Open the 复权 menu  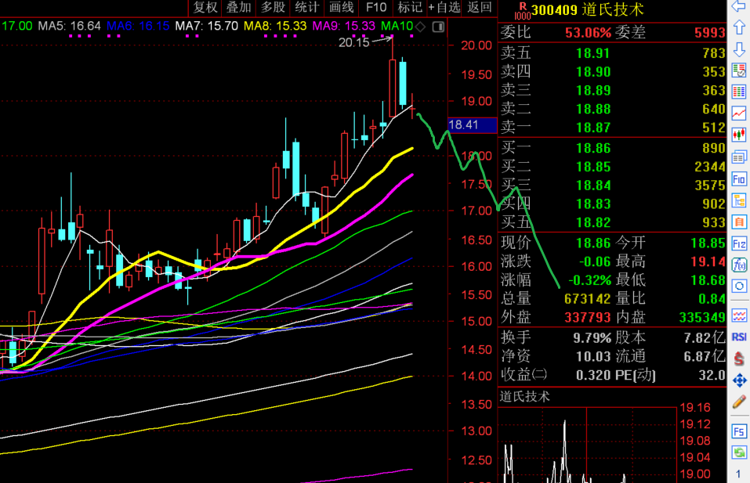point(205,8)
